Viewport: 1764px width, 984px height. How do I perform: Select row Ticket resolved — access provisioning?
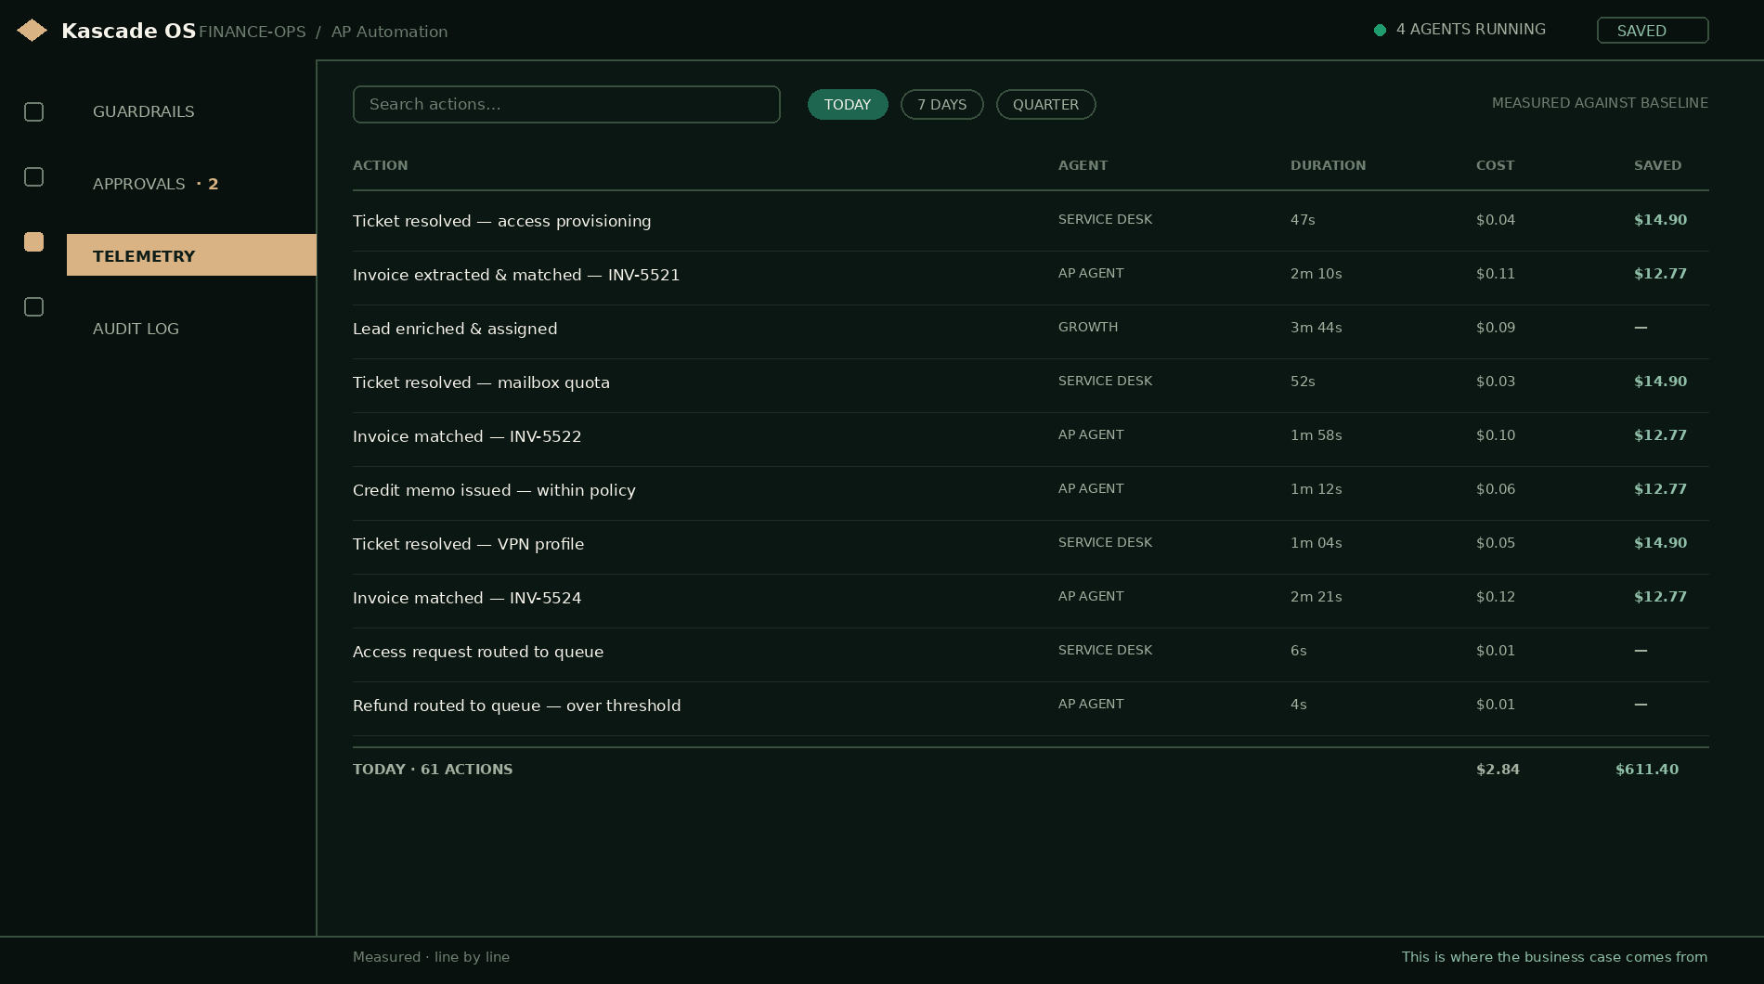1031,220
